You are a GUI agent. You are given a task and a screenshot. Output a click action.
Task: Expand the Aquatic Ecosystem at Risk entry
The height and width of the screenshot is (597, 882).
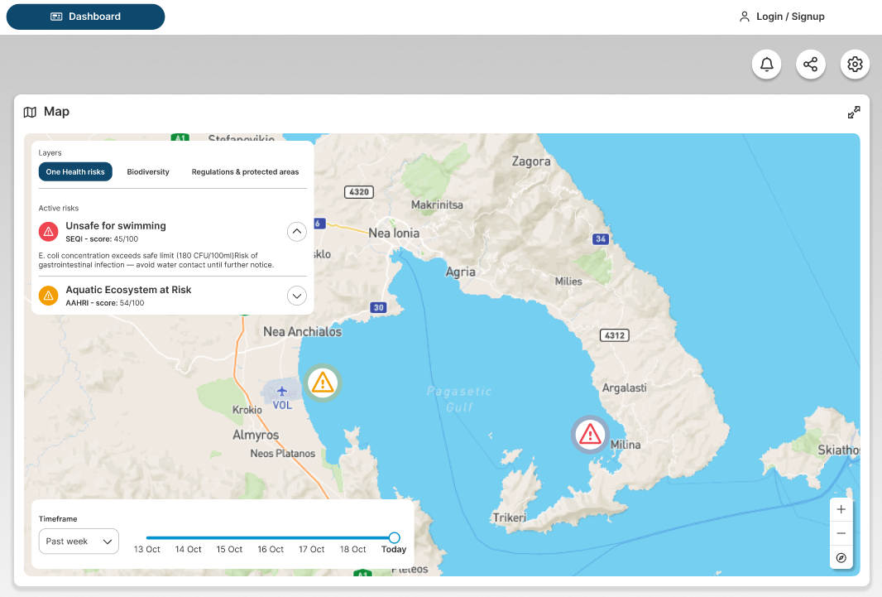coord(296,295)
